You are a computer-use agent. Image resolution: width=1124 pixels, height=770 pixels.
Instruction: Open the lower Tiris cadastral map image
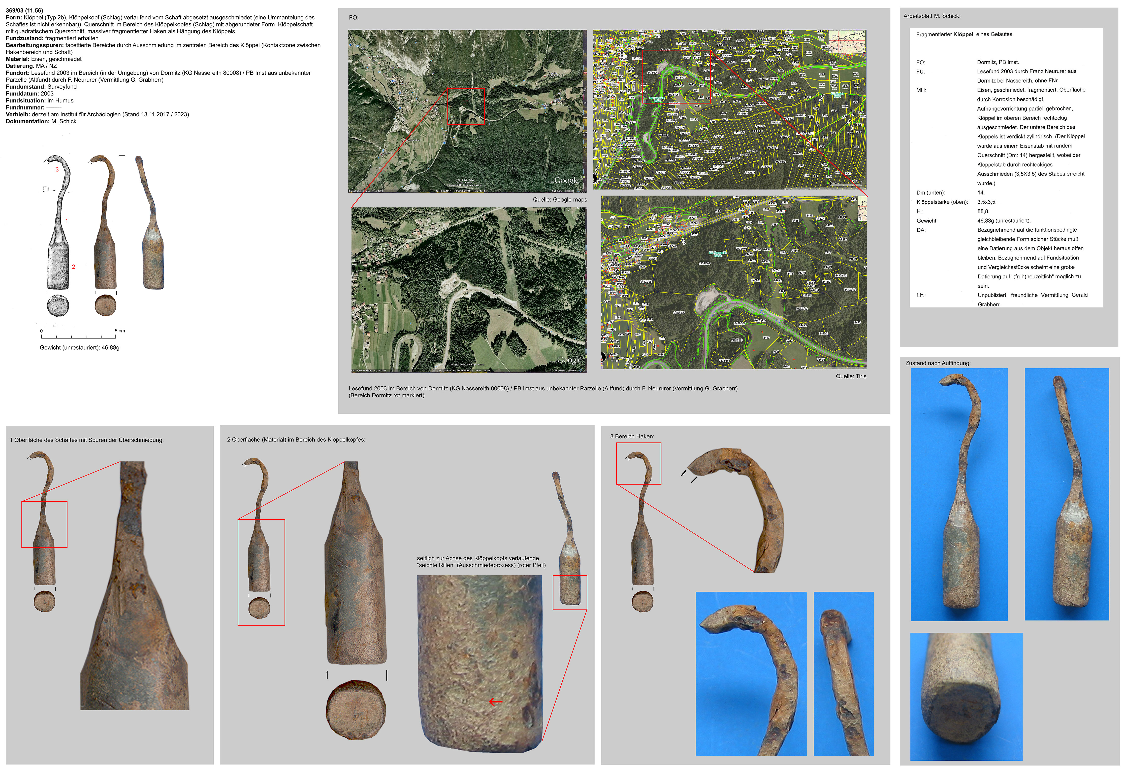tap(733, 282)
